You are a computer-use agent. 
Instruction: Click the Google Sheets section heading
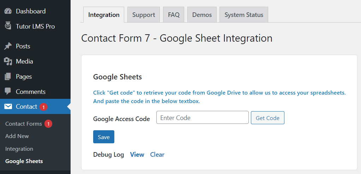click(x=118, y=77)
